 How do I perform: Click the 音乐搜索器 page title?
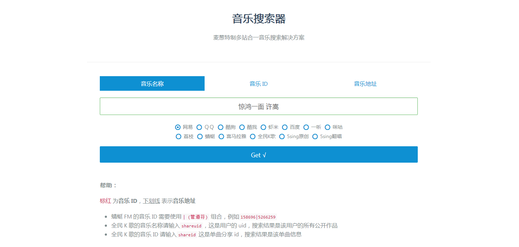click(x=259, y=19)
